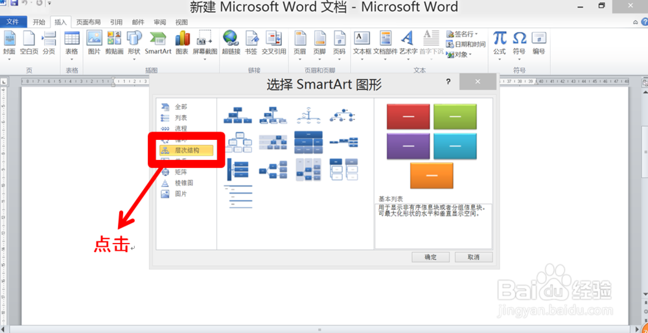This screenshot has width=648, height=333.
Task: Click the Undo arrow in quick access toolbar
Action: [x=25, y=3]
